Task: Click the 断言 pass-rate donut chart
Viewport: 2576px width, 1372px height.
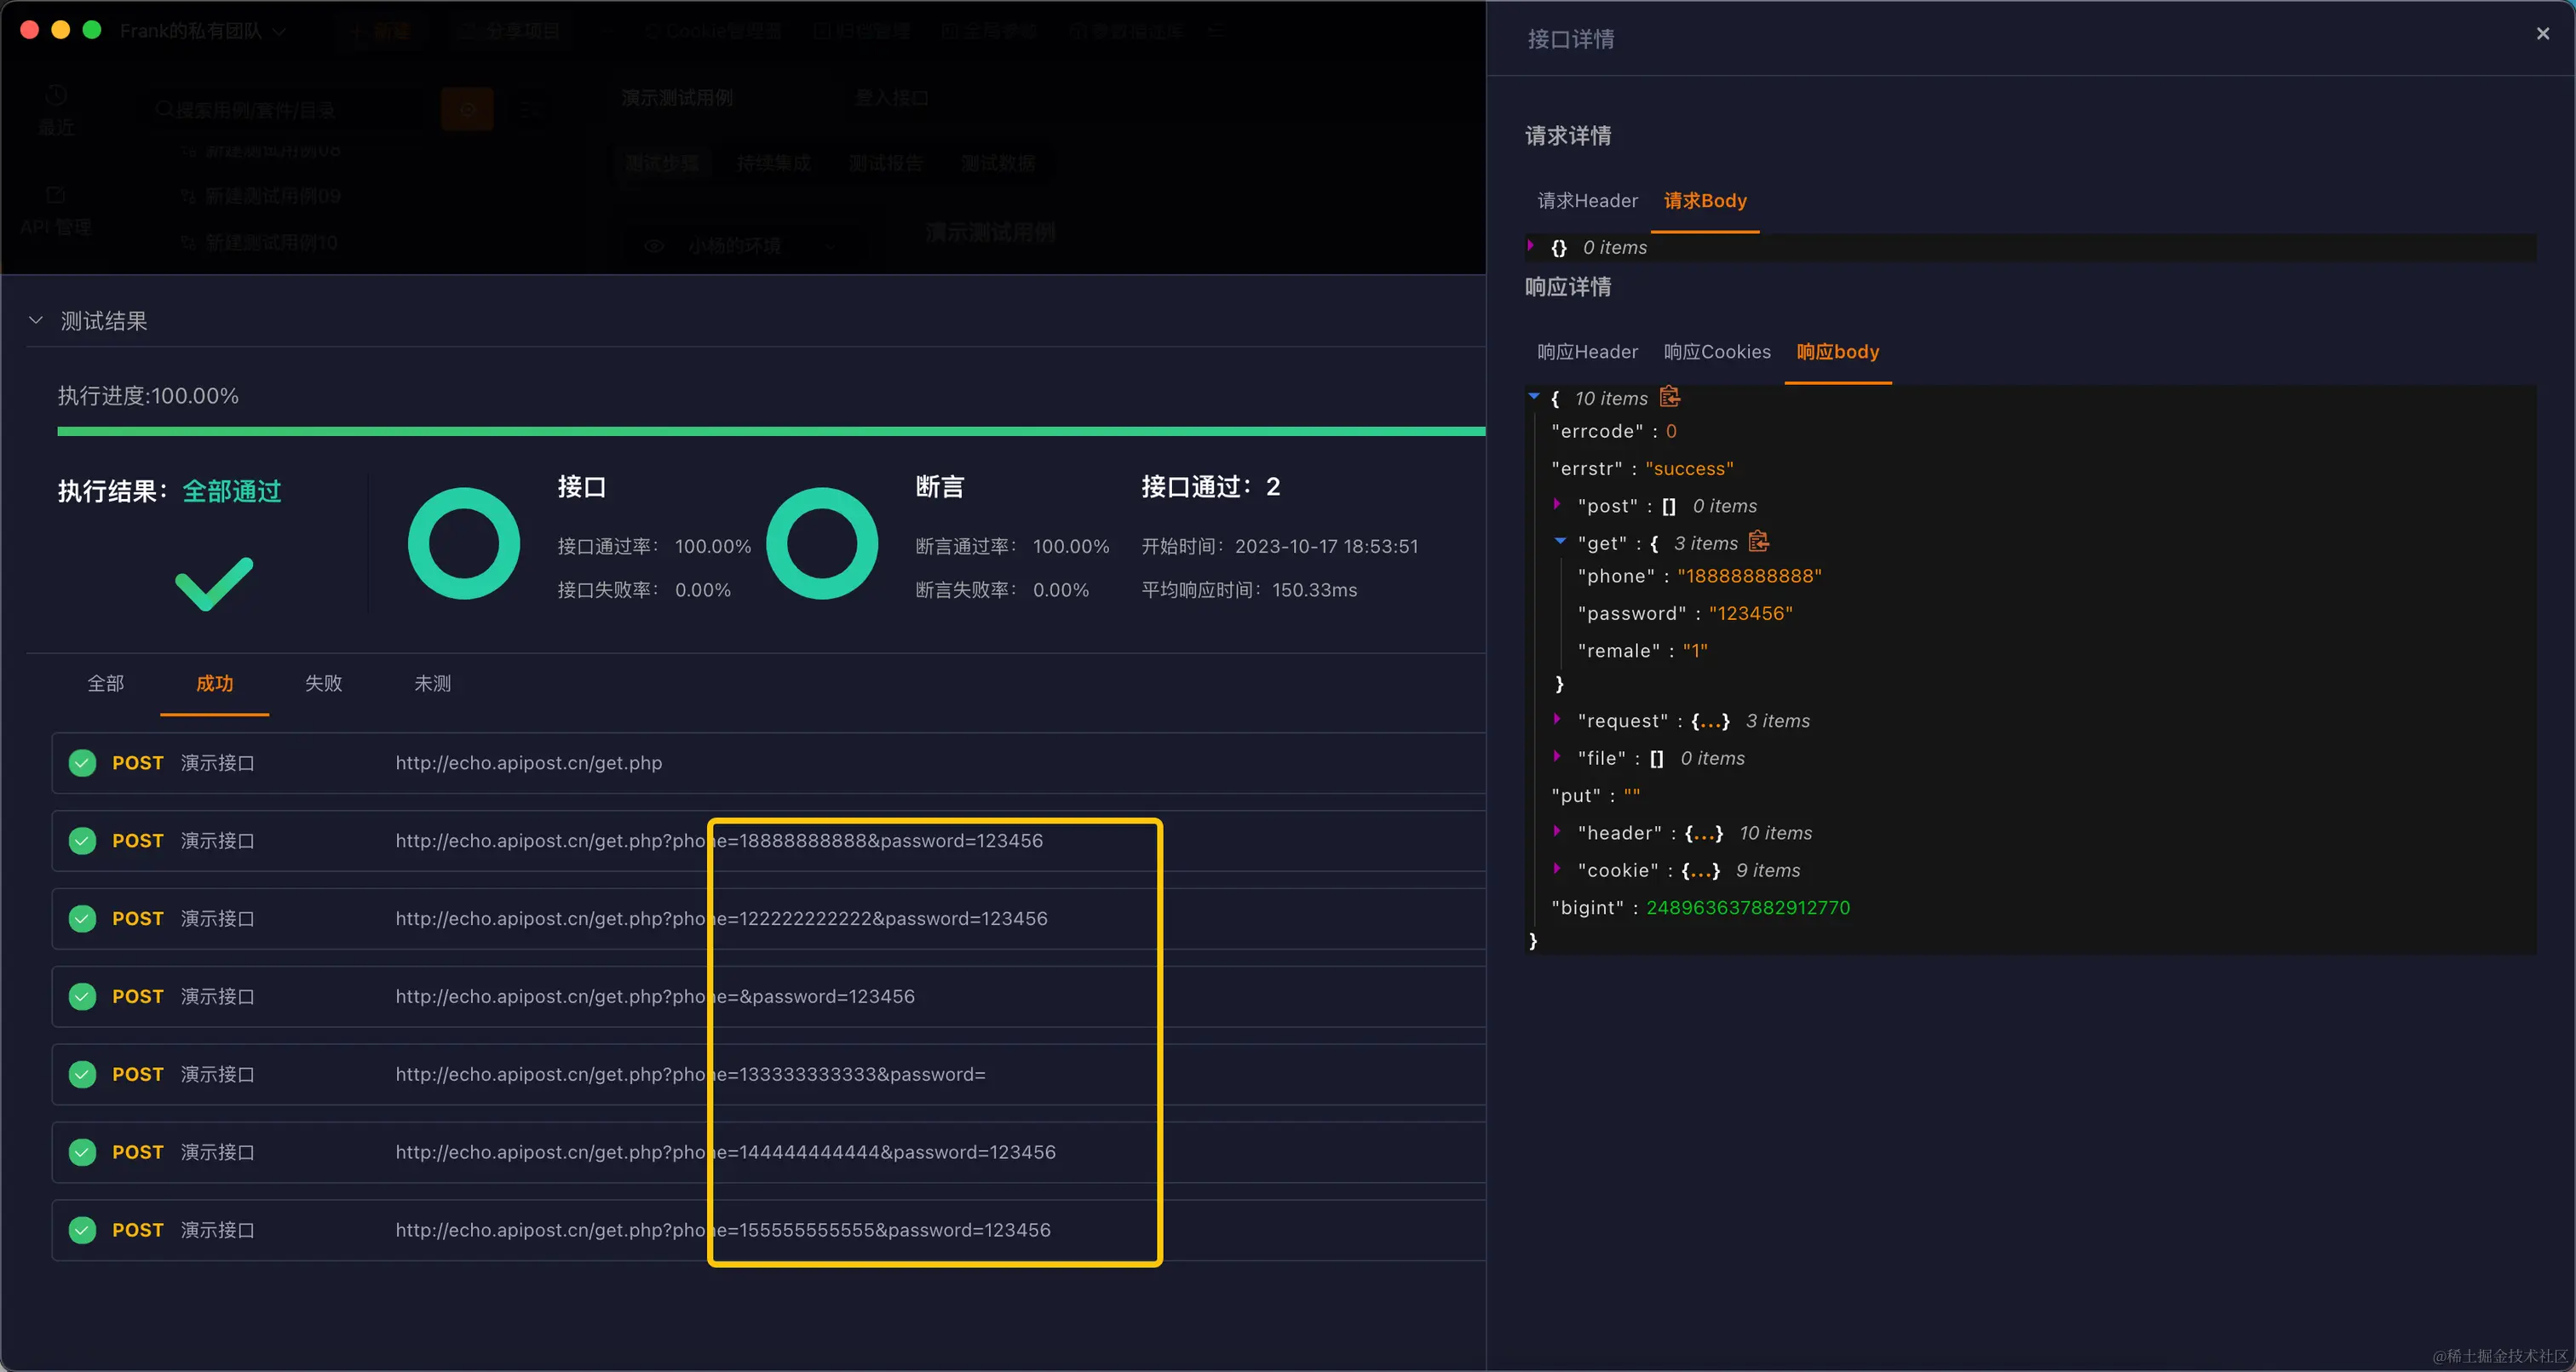Action: pyautogui.click(x=822, y=543)
